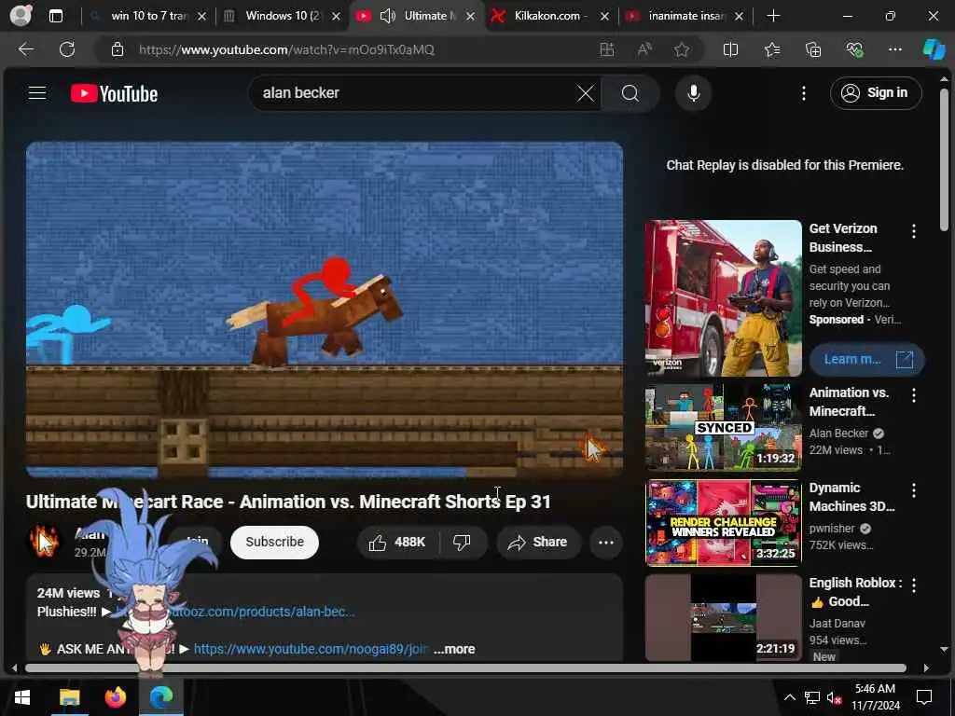Open the taskbar clock showing 5:46 AM
The height and width of the screenshot is (716, 955).
(x=875, y=697)
